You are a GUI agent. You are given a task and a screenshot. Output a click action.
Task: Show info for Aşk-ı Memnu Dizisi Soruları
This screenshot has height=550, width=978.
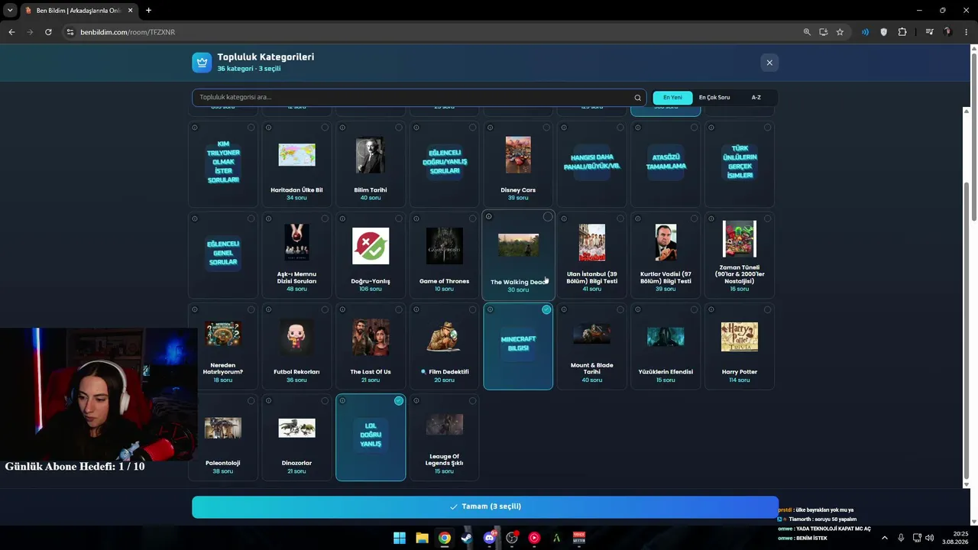tap(268, 218)
